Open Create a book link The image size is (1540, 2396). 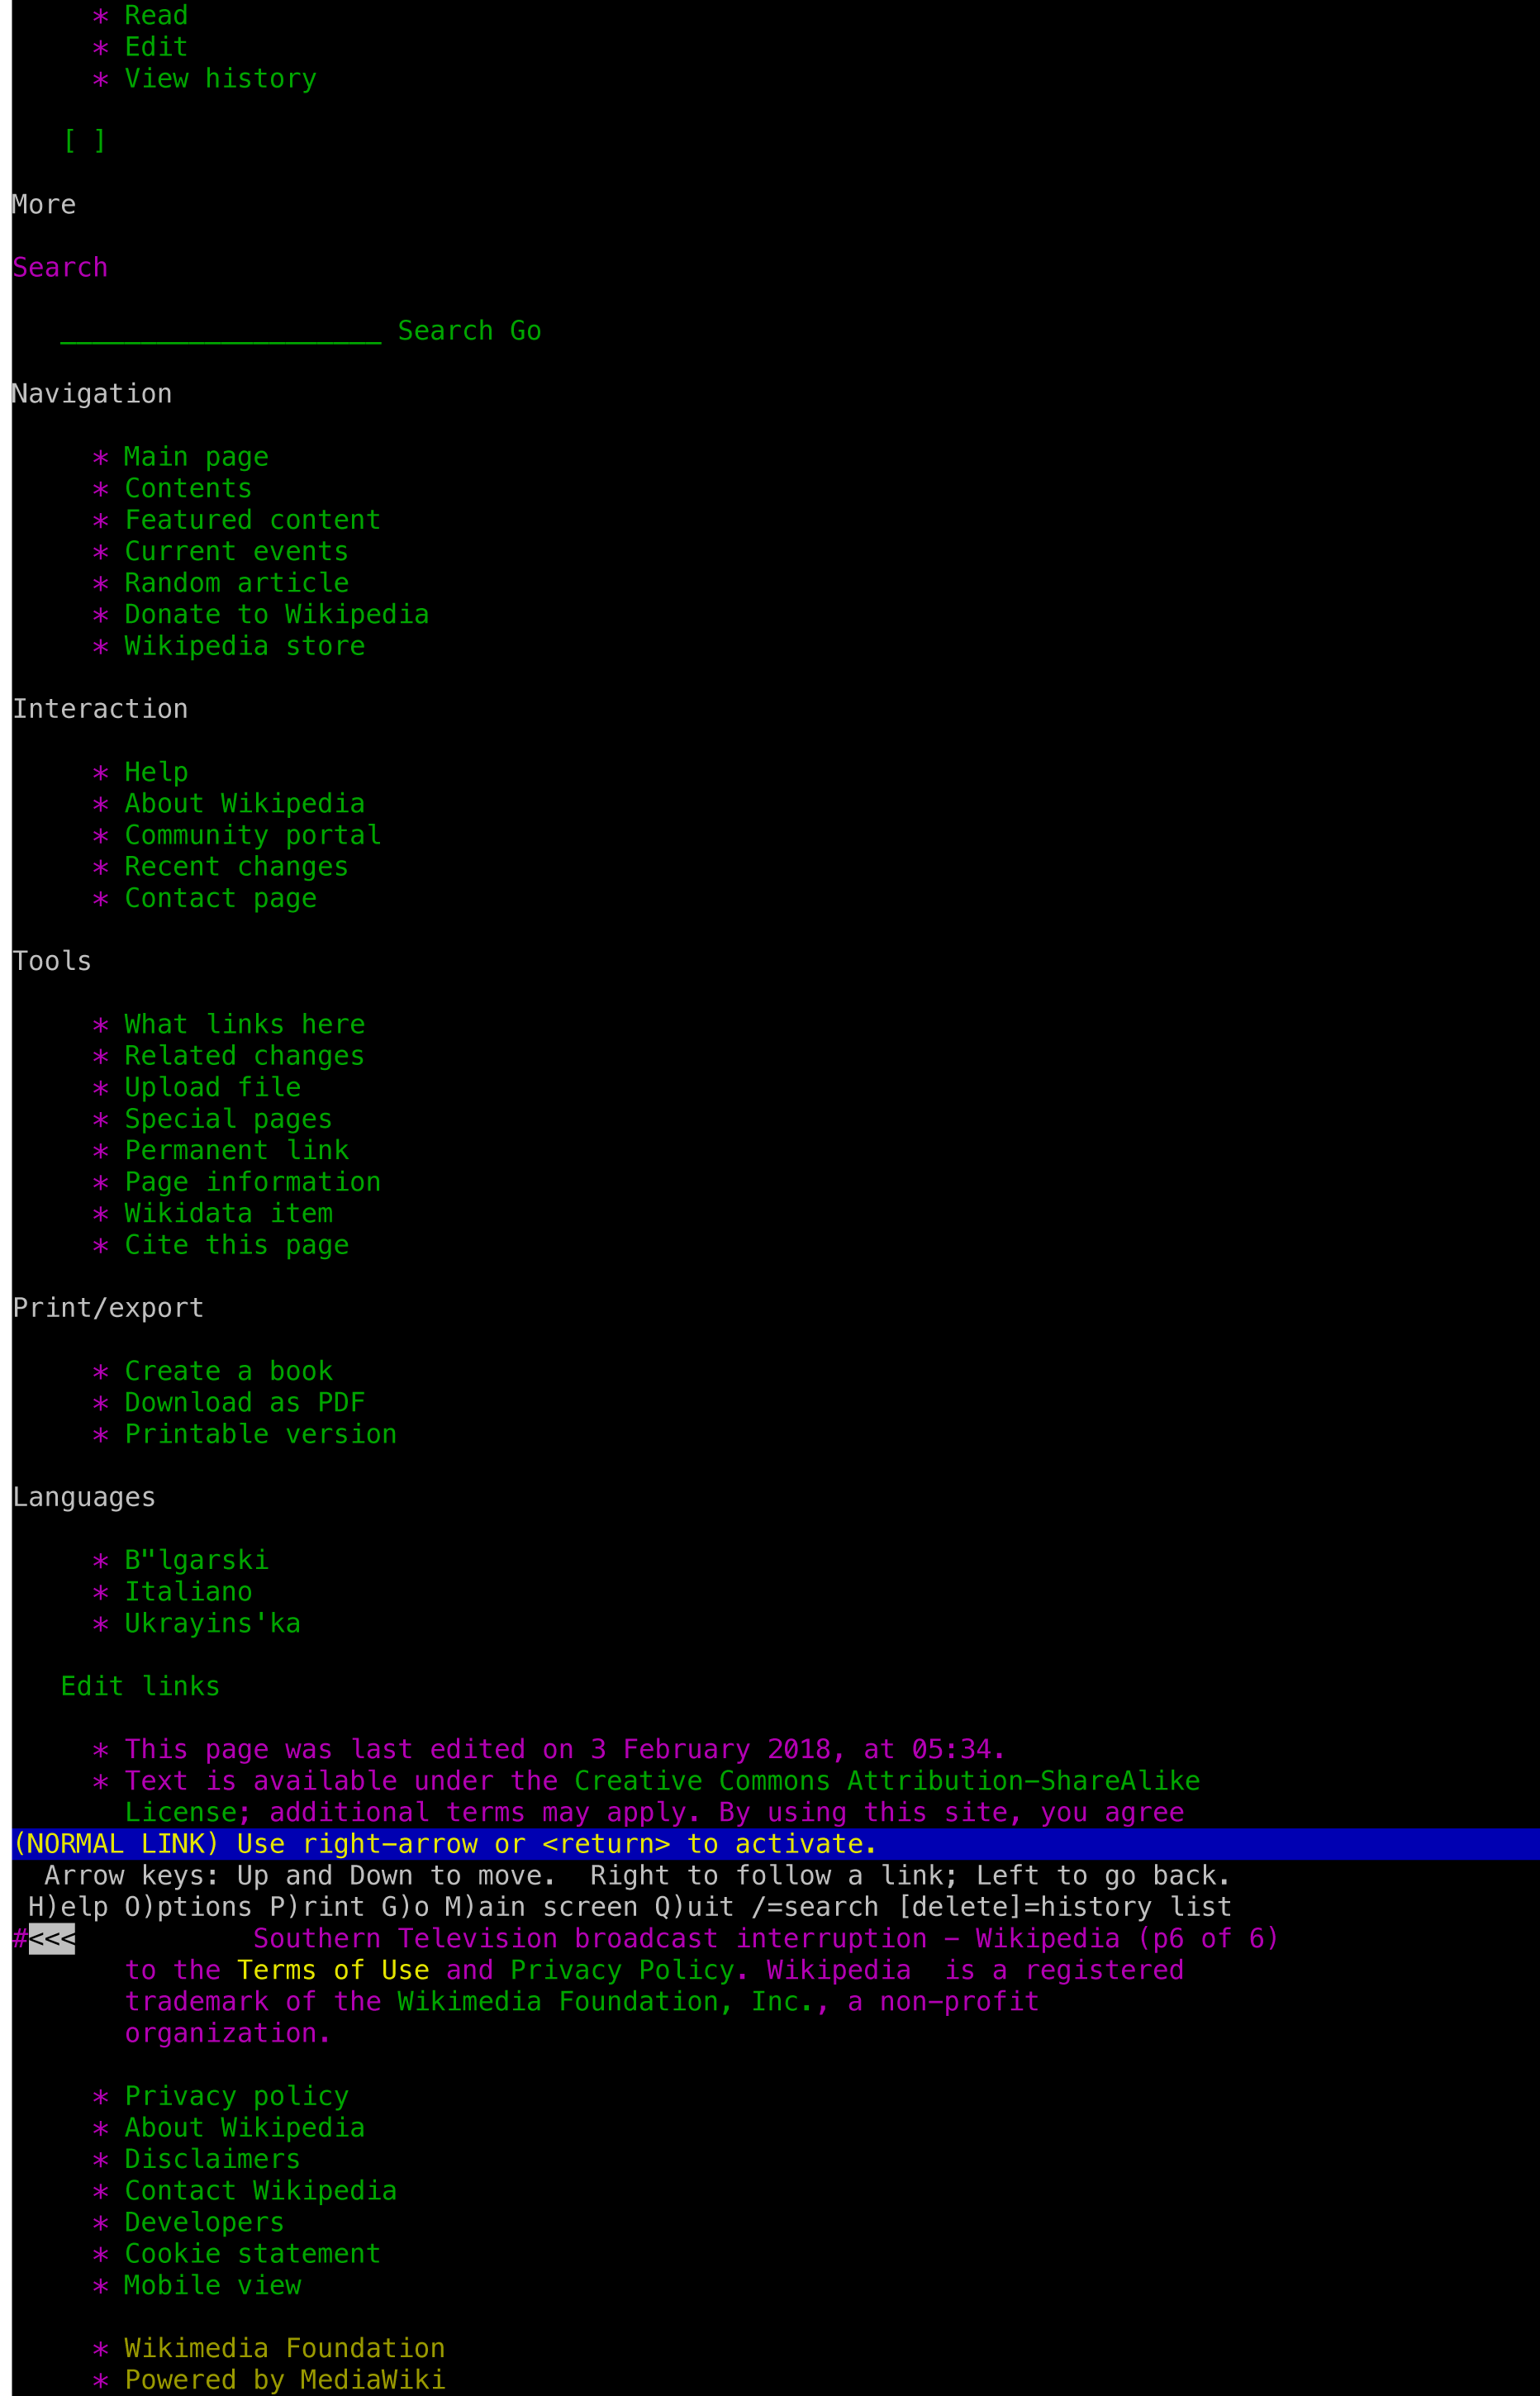click(228, 1371)
